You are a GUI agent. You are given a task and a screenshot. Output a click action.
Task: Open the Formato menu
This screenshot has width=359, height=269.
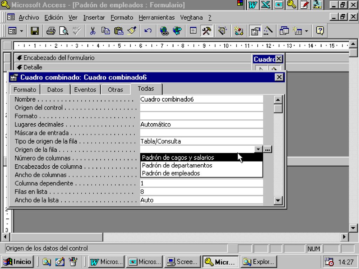[122, 18]
